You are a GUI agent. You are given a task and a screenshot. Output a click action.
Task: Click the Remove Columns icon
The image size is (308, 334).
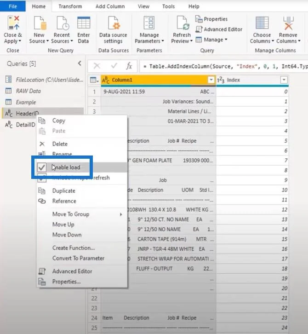(288, 23)
